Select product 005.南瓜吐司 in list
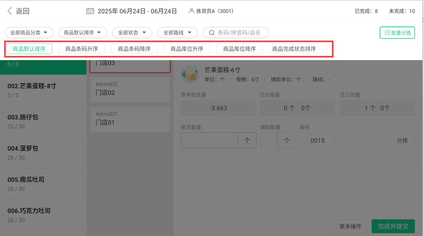 coord(43,184)
